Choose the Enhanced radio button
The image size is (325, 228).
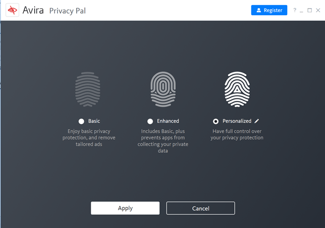click(x=150, y=122)
